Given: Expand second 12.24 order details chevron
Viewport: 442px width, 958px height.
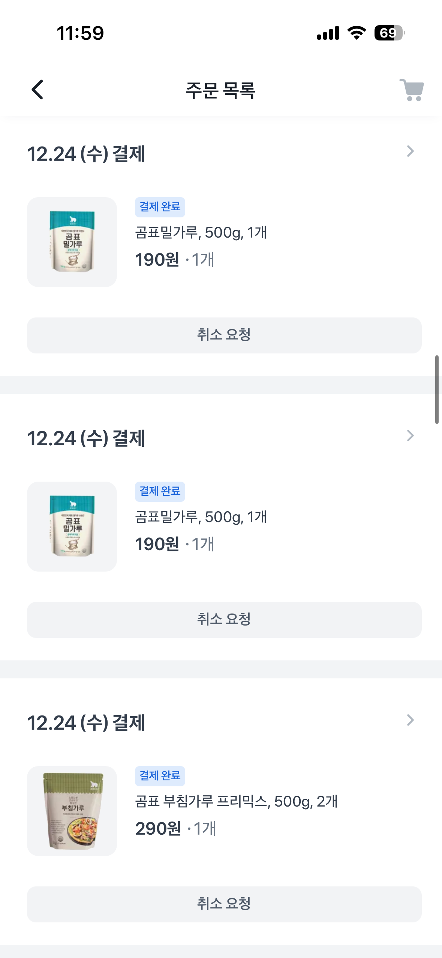Looking at the screenshot, I should tap(410, 436).
